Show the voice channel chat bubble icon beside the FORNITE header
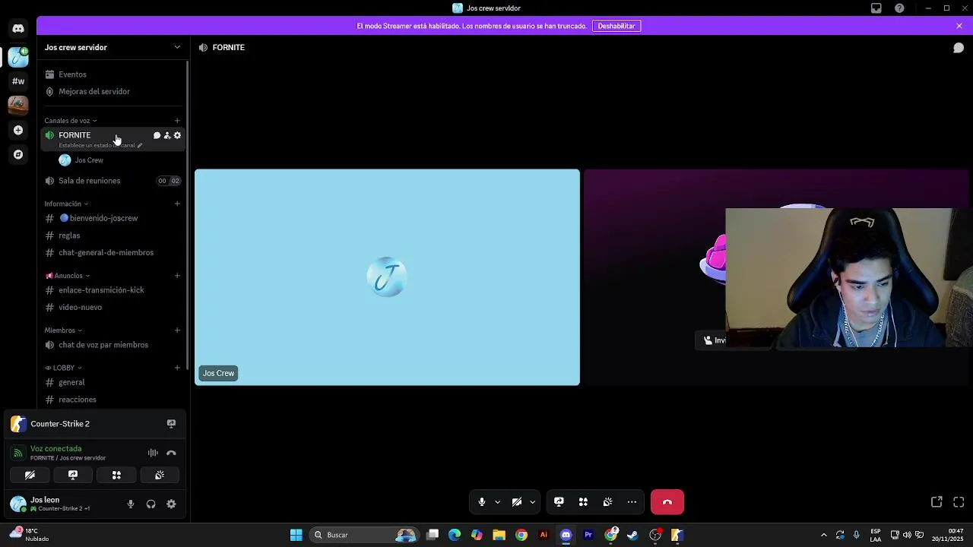This screenshot has width=973, height=547. (959, 47)
